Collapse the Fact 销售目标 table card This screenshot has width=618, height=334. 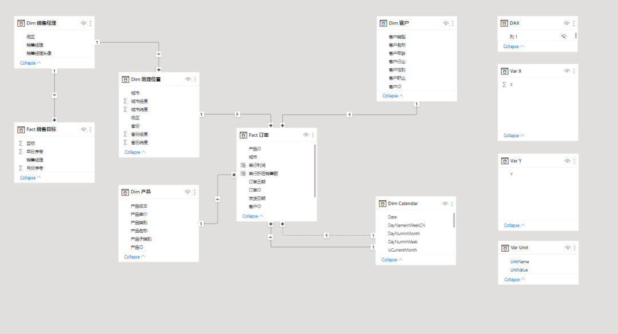30,178
